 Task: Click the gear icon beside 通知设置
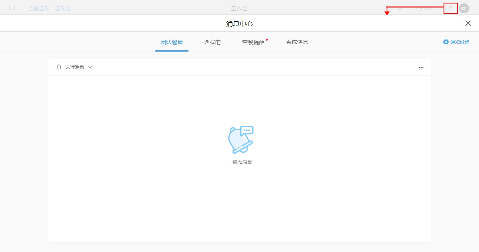(446, 42)
